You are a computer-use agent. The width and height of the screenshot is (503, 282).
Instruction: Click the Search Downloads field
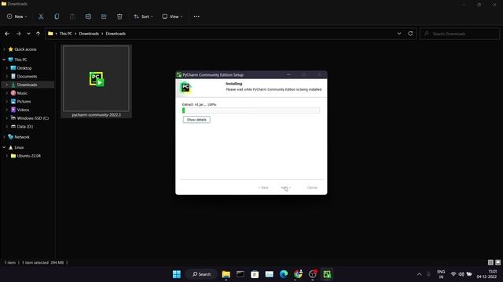pos(460,34)
